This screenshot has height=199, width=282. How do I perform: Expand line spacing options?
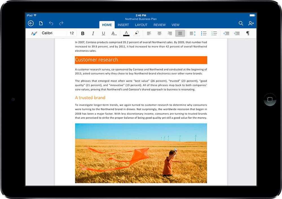click(x=193, y=33)
